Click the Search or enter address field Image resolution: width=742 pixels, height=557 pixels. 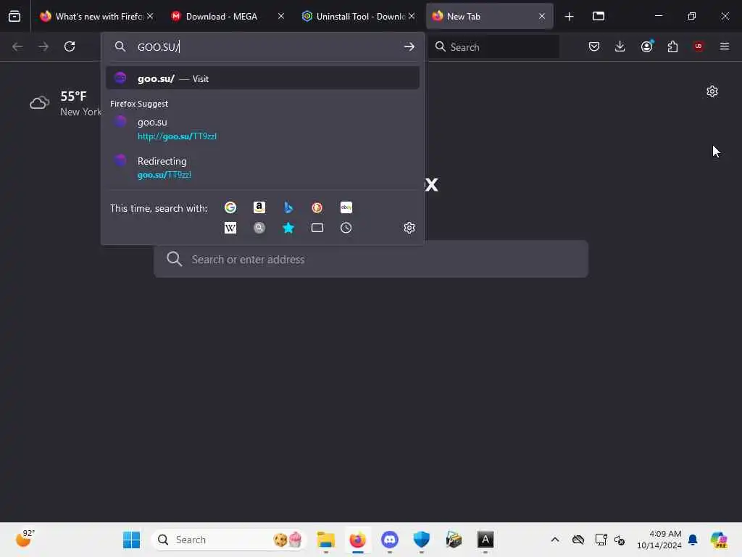click(371, 259)
